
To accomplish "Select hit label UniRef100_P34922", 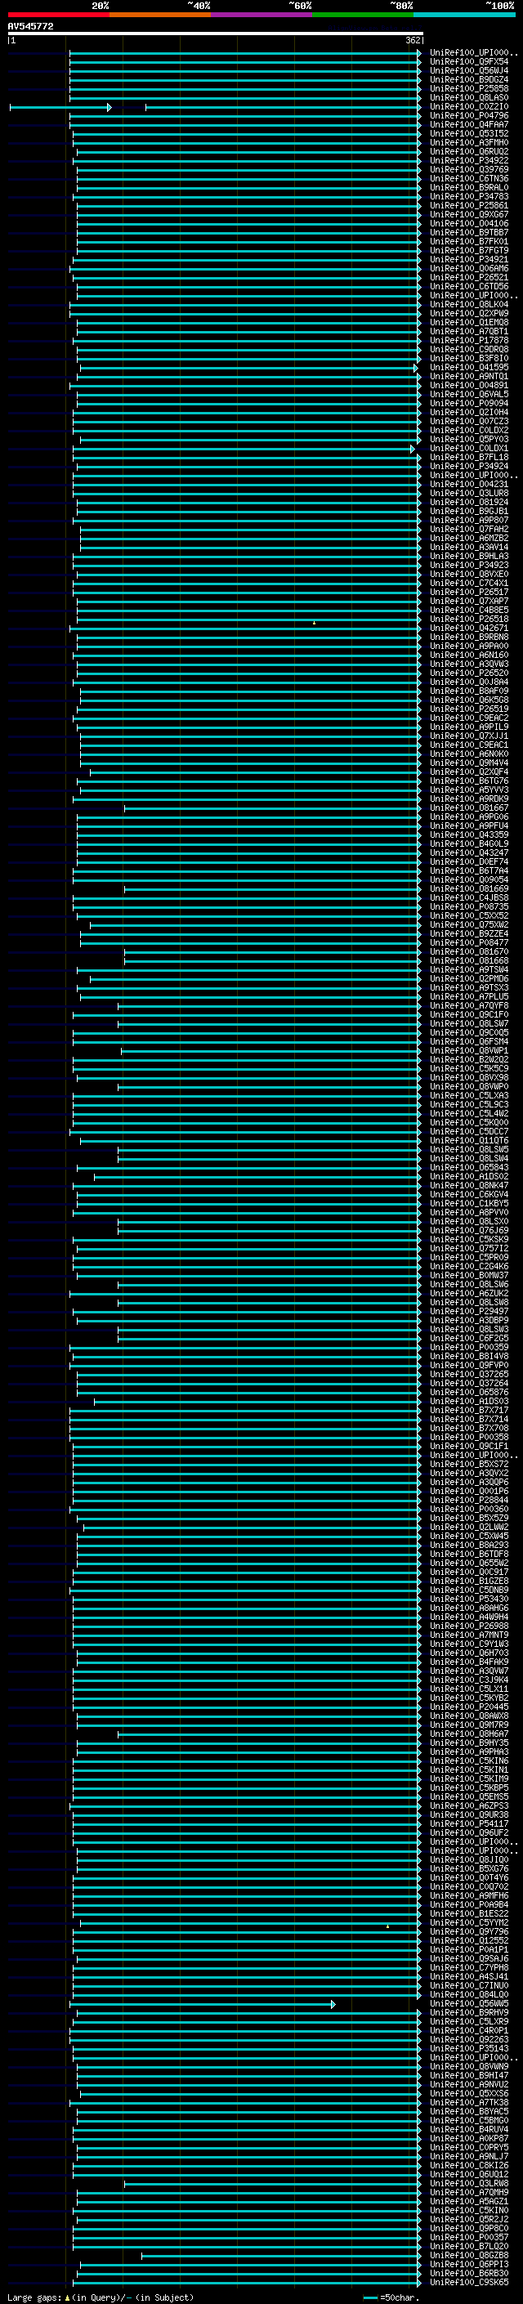I will pos(469,160).
